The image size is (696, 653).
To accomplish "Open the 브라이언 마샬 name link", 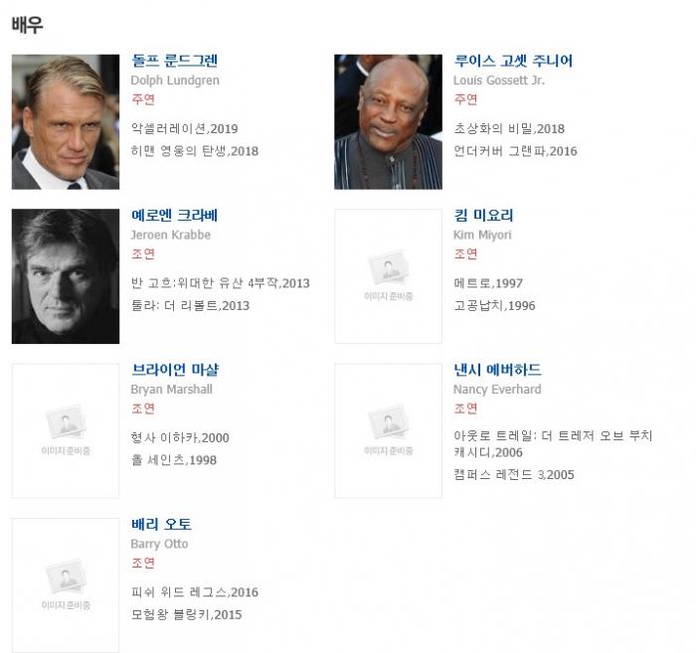I will point(175,370).
